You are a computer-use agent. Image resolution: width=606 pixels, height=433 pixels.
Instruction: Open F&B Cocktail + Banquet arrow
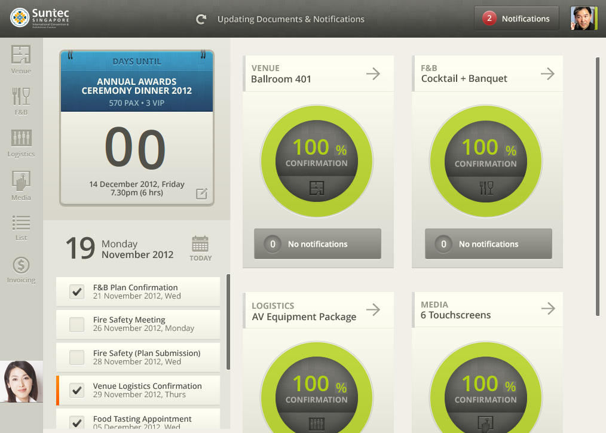[x=547, y=73]
